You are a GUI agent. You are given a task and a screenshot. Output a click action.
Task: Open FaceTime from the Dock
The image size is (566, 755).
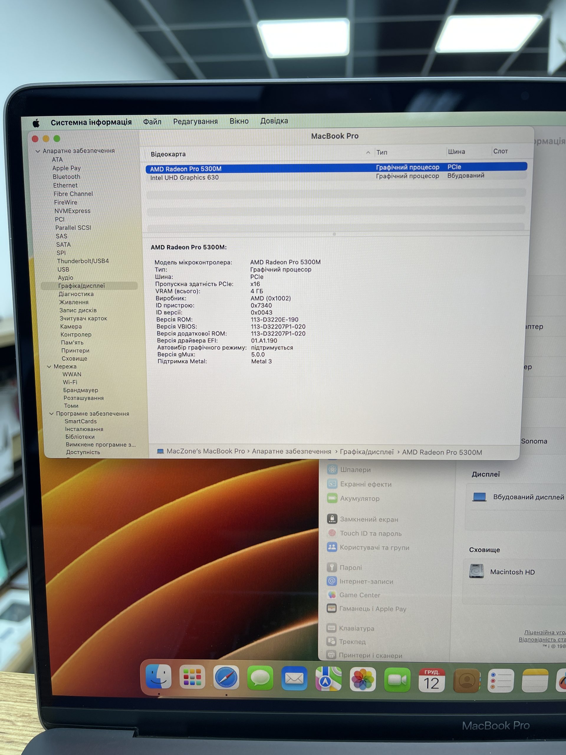(x=397, y=679)
